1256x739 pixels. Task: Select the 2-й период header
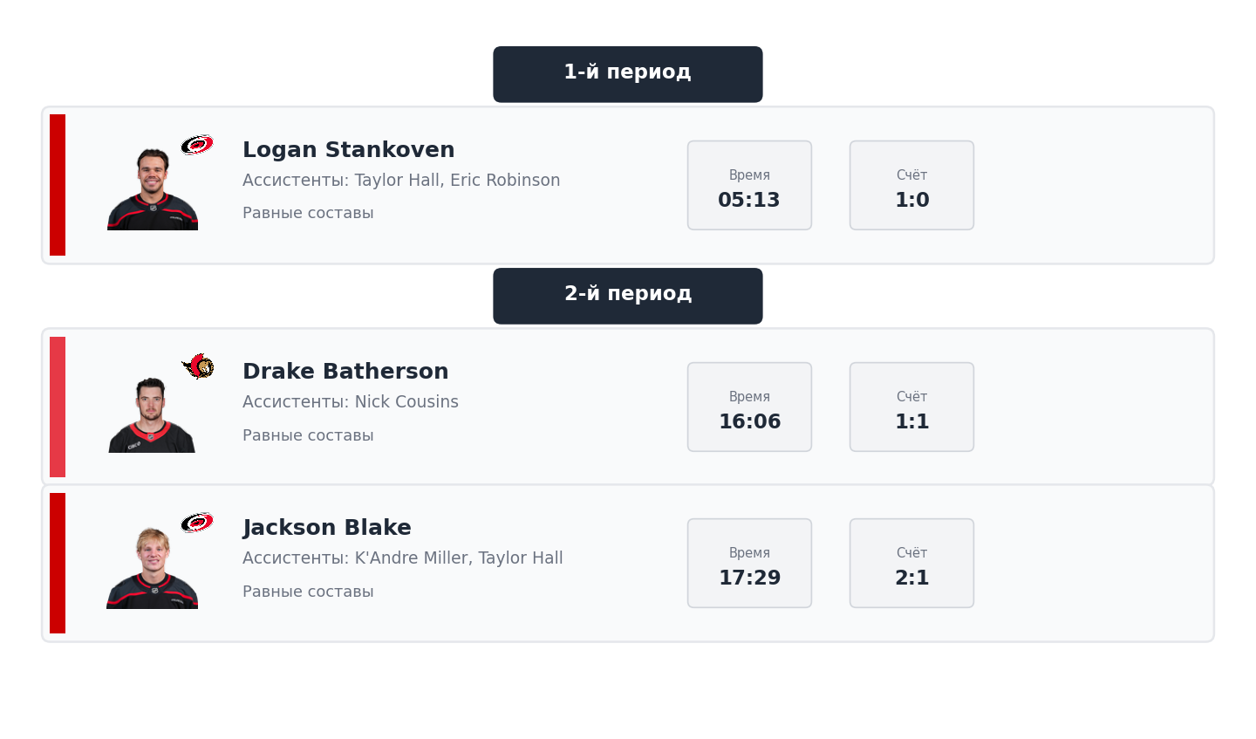[628, 296]
